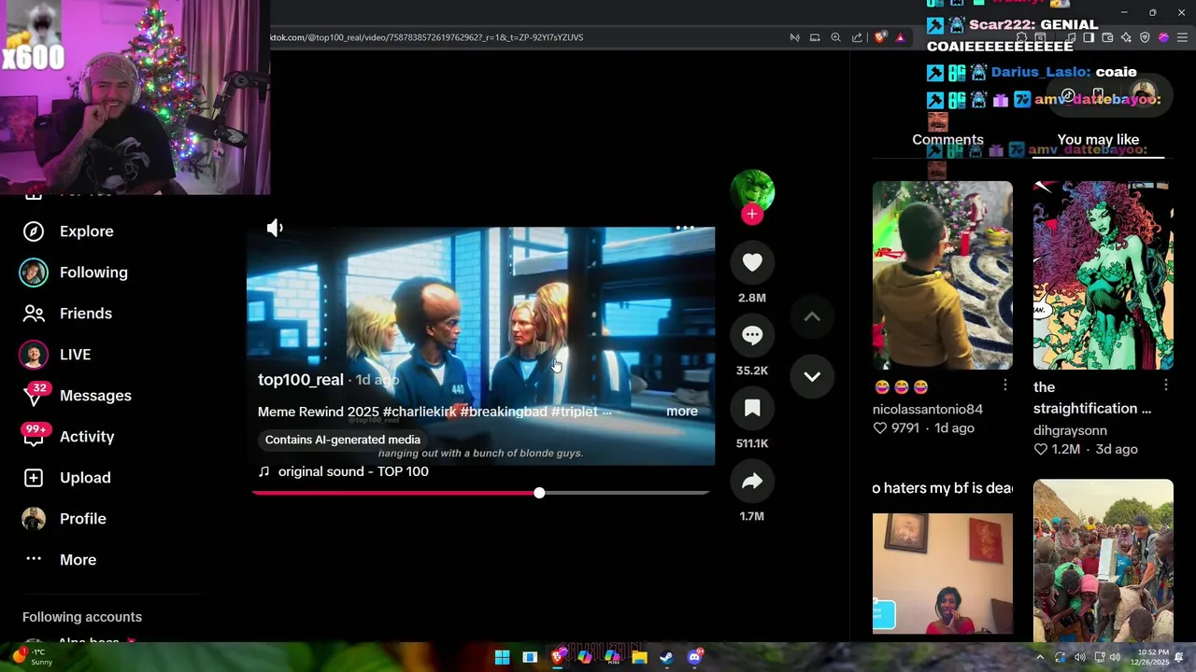Select 'Contains AI-generated media' label
1196x672 pixels.
tap(343, 440)
